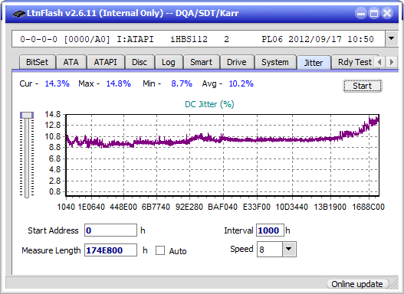Image resolution: width=404 pixels, height=294 pixels.
Task: Click the 92E280 axis label
Action: (x=189, y=207)
